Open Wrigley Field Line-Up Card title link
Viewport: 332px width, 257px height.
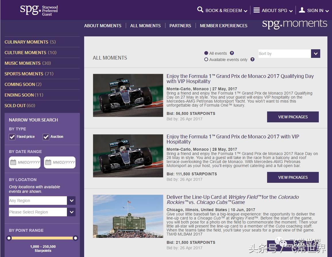(x=233, y=200)
